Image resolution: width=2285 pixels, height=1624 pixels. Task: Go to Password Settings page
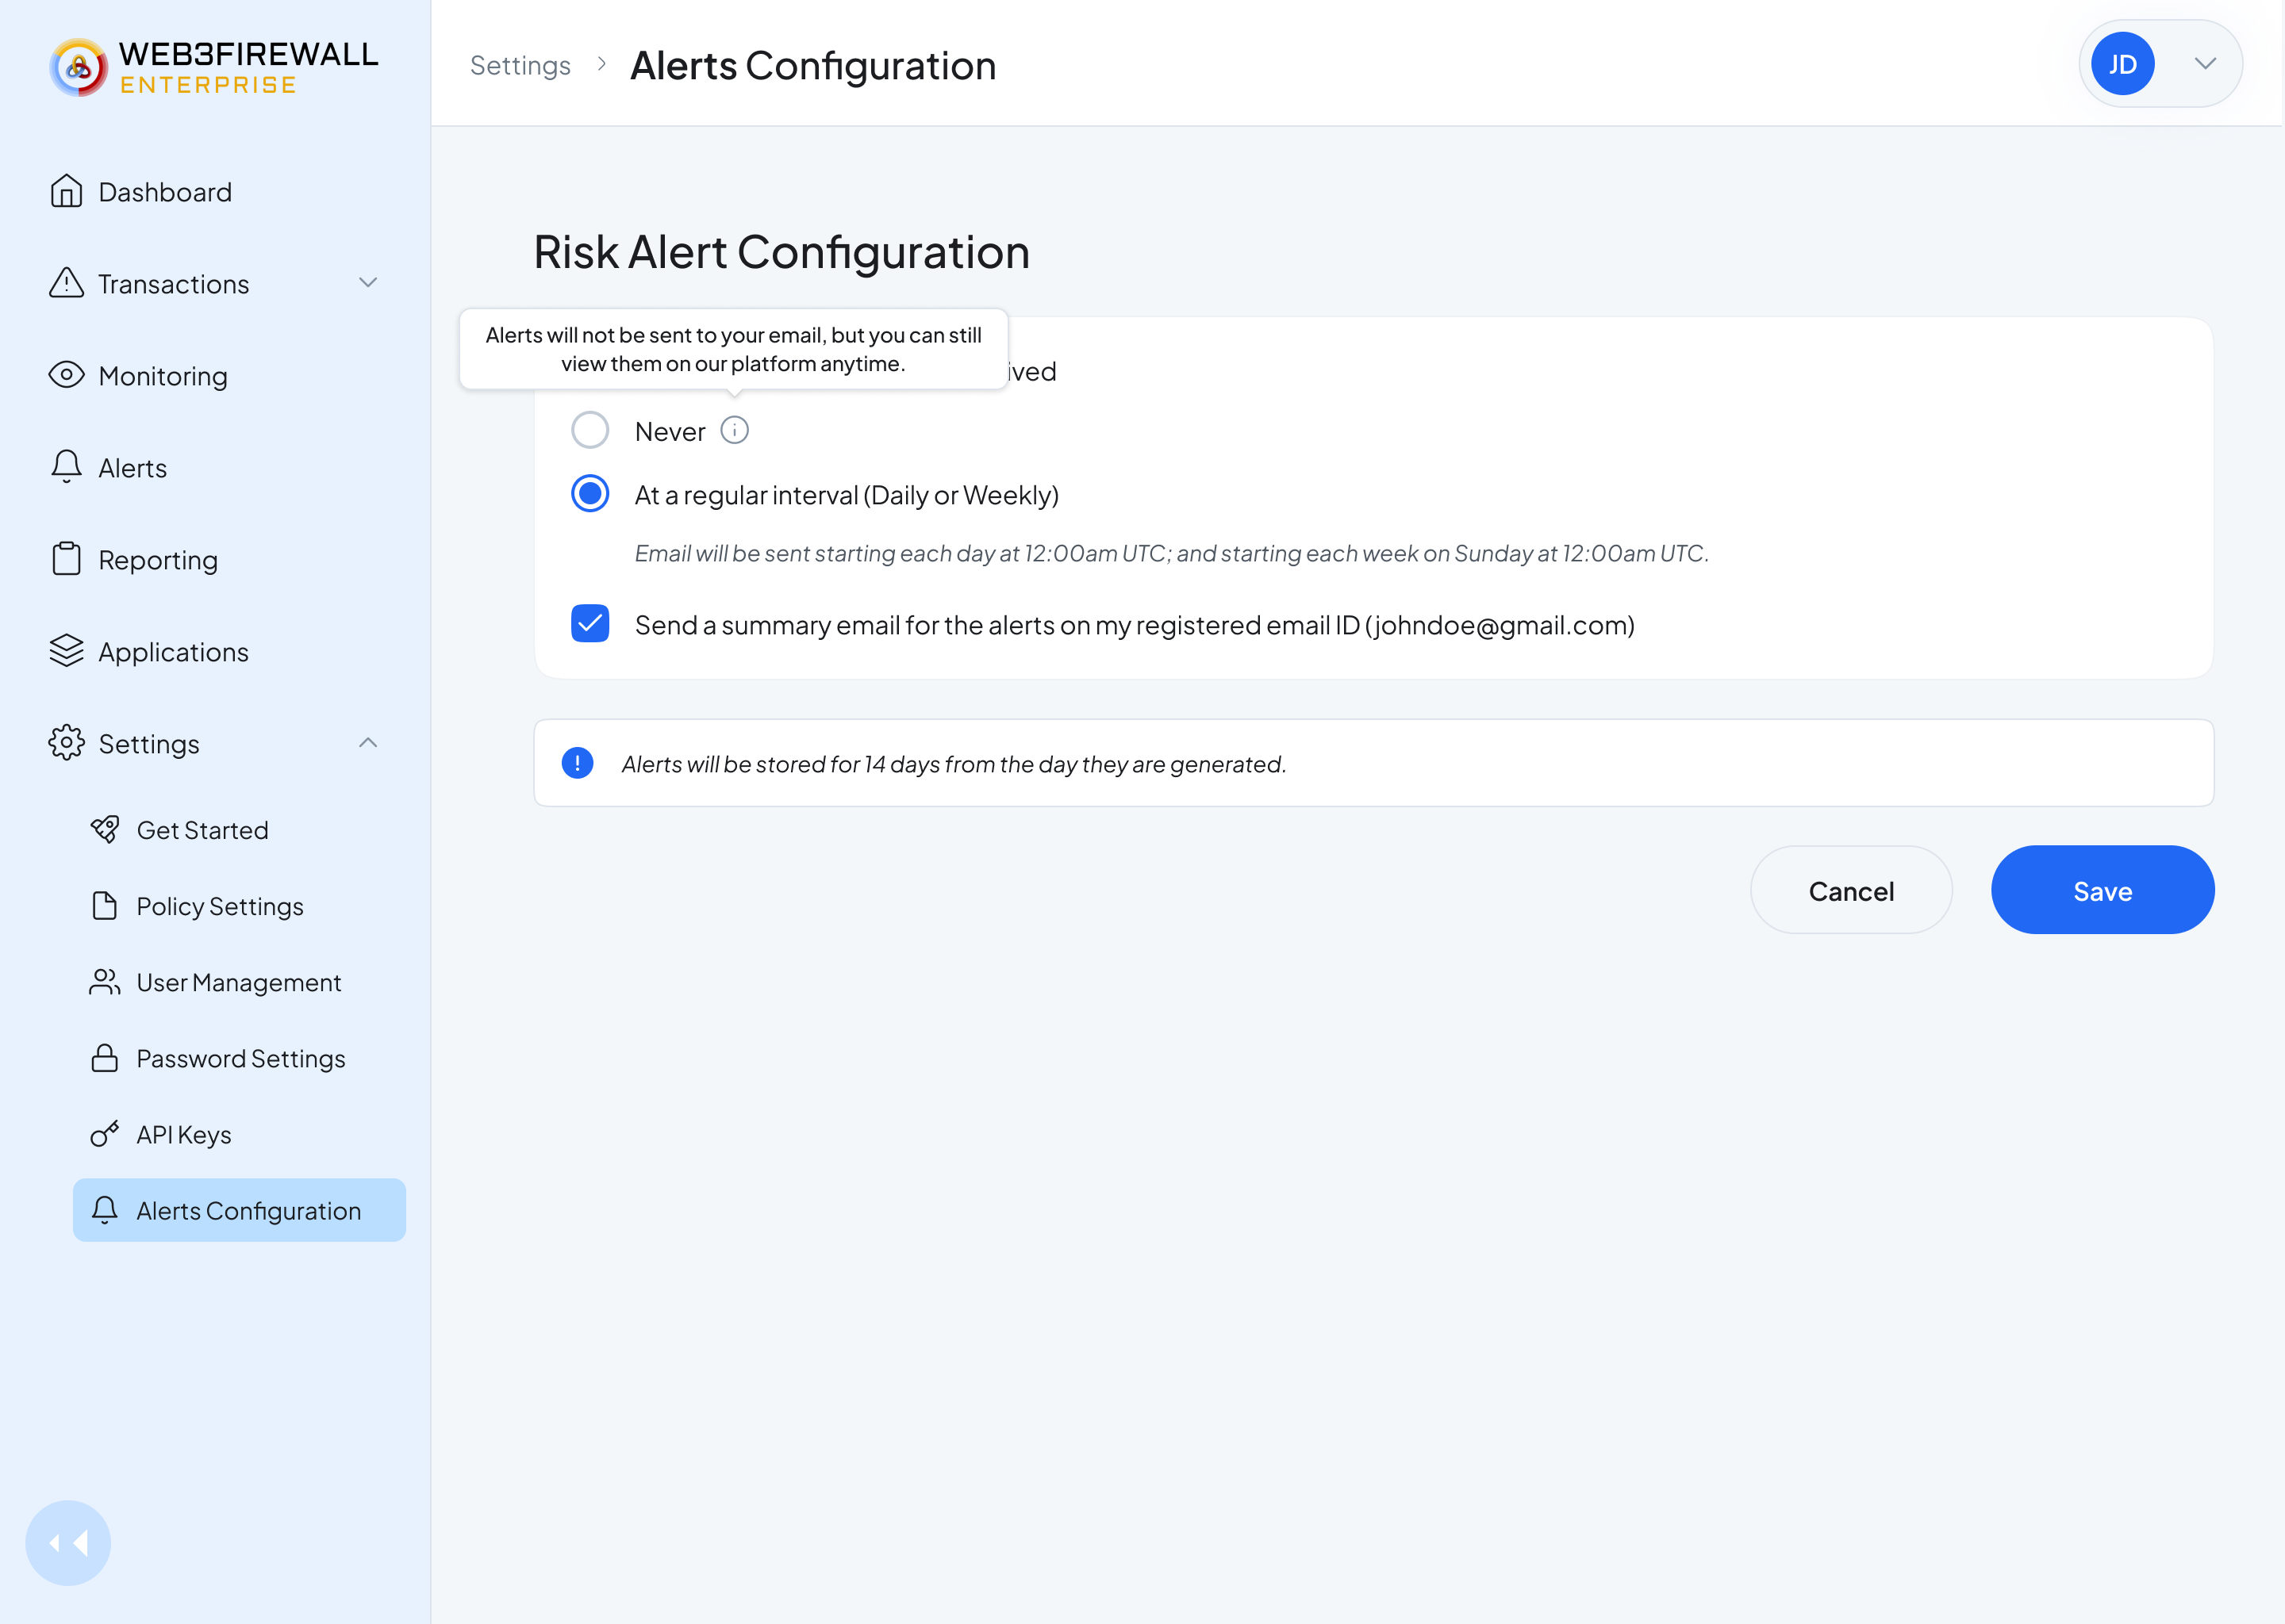241,1058
